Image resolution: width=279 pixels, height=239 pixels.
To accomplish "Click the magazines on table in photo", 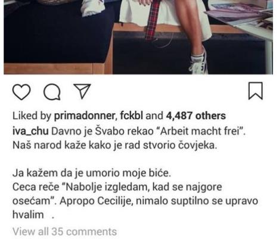I will pyautogui.click(x=241, y=14).
